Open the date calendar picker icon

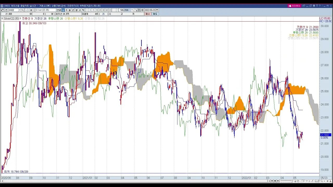(157, 10)
